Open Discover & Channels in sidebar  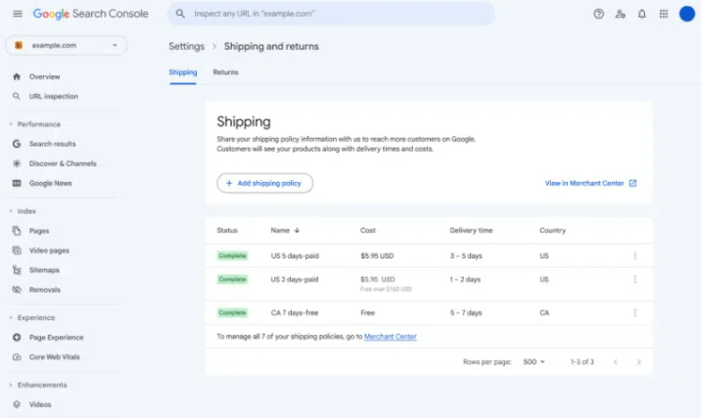pos(63,163)
